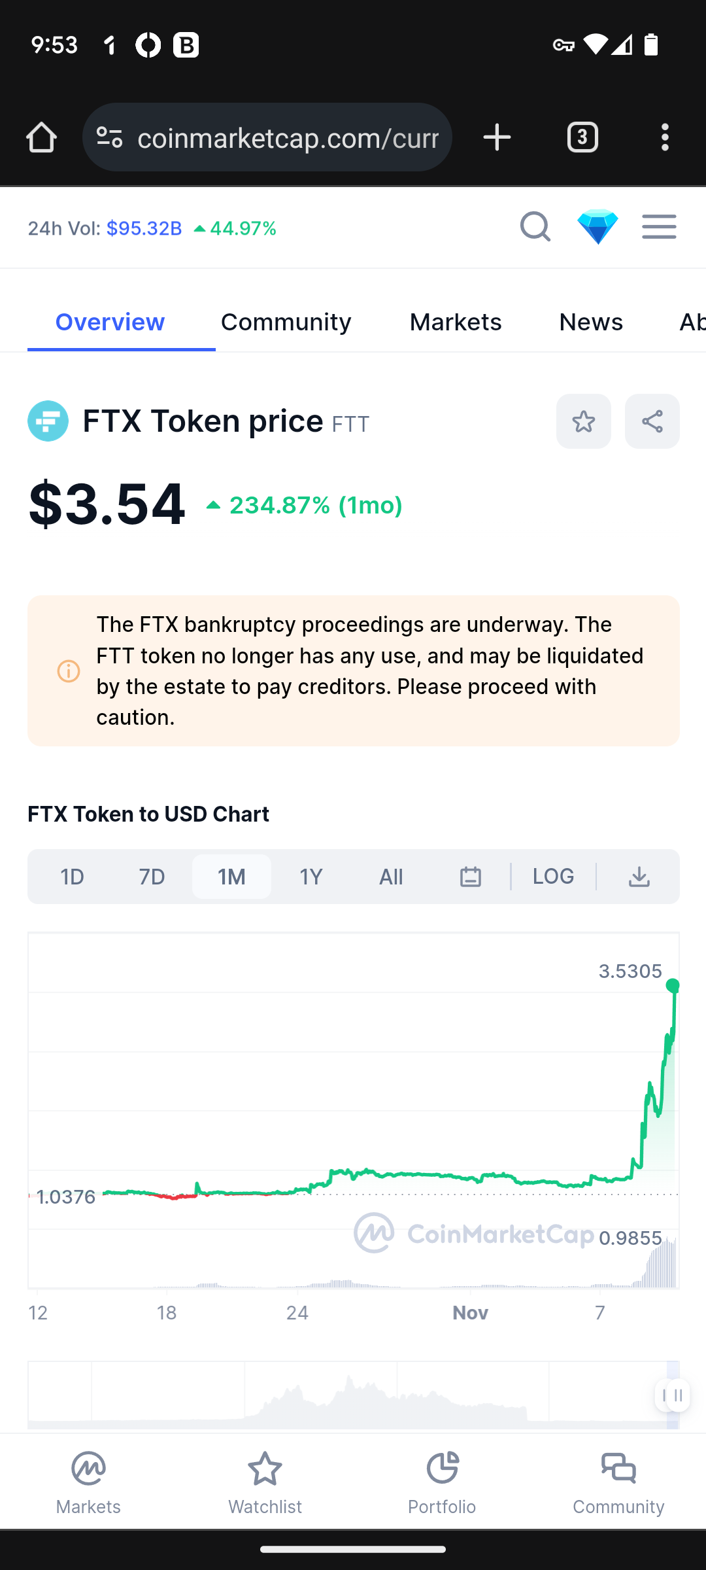The image size is (706, 1570).
Task: Open Portfolio in bottom navigation
Action: click(442, 1482)
